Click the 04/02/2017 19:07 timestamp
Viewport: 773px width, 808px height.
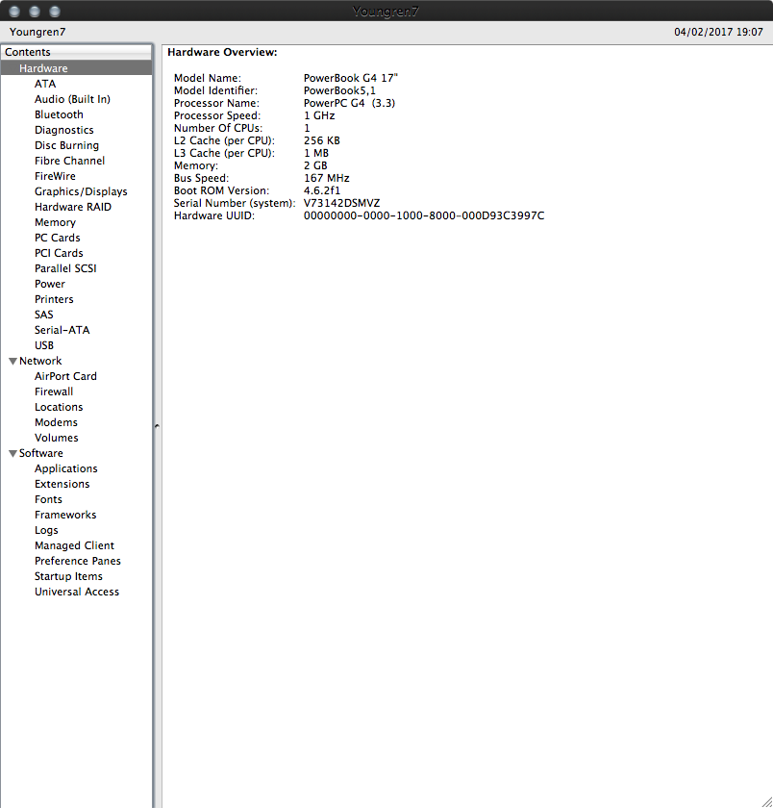718,32
